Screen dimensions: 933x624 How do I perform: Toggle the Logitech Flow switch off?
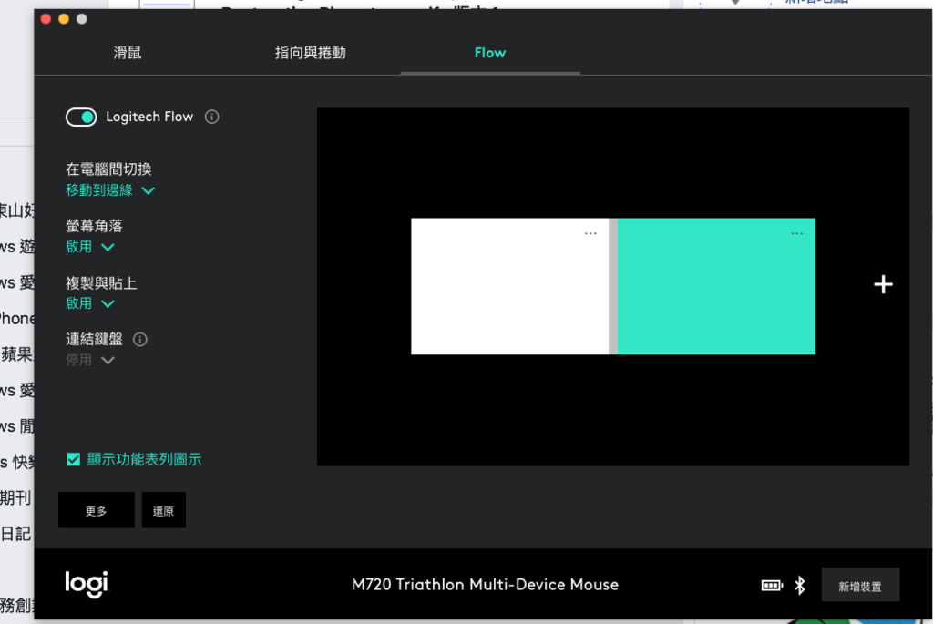click(81, 118)
